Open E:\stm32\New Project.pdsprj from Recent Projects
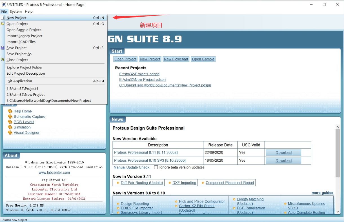The image size is (344, 222). click(143, 80)
